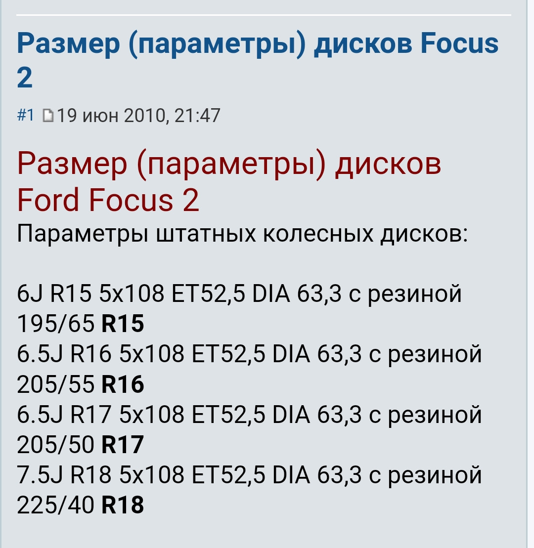Click the #1 post number link
The width and height of the screenshot is (534, 548).
point(26,115)
